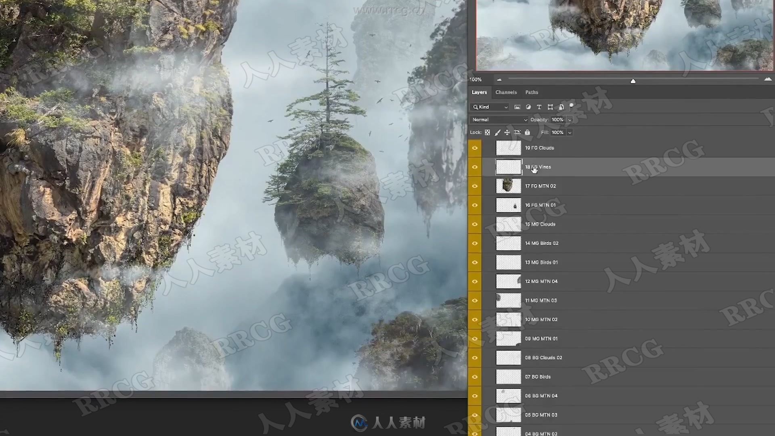This screenshot has height=436, width=775.
Task: Lock position move icon
Action: (x=507, y=132)
